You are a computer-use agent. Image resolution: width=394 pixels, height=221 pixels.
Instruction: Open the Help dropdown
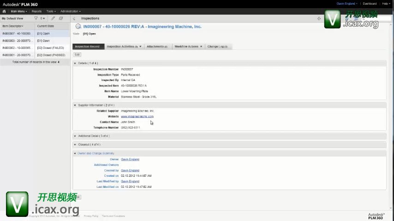(386, 4)
